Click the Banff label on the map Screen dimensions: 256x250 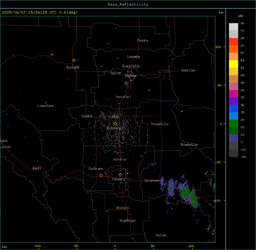coord(37,168)
